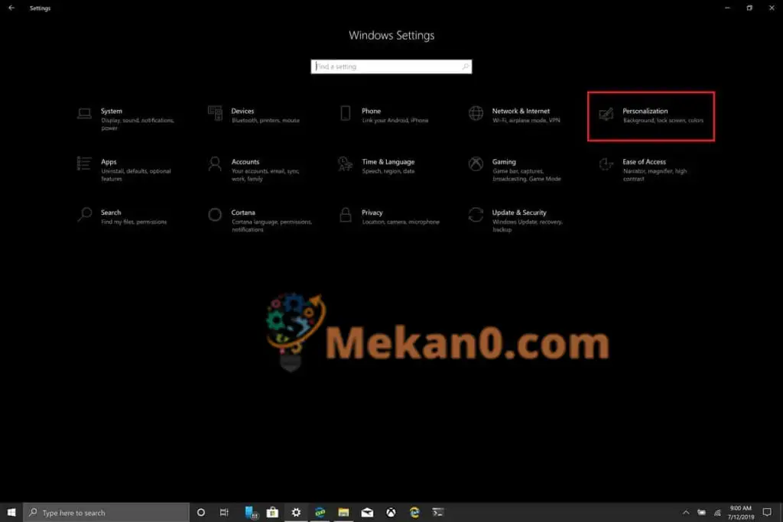
Task: Click the Cortana category title
Action: pos(243,212)
